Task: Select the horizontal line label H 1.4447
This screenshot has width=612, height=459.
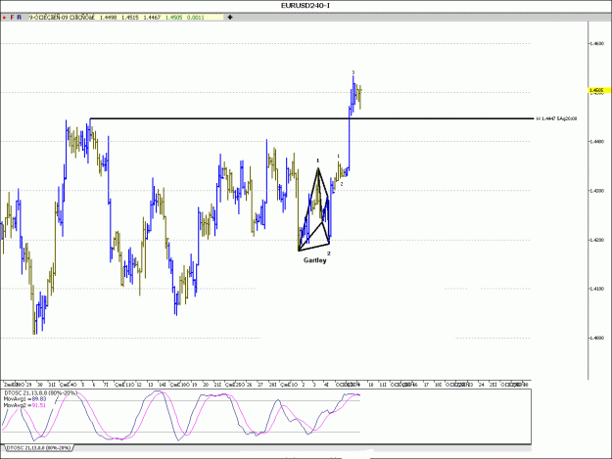Action: click(557, 118)
